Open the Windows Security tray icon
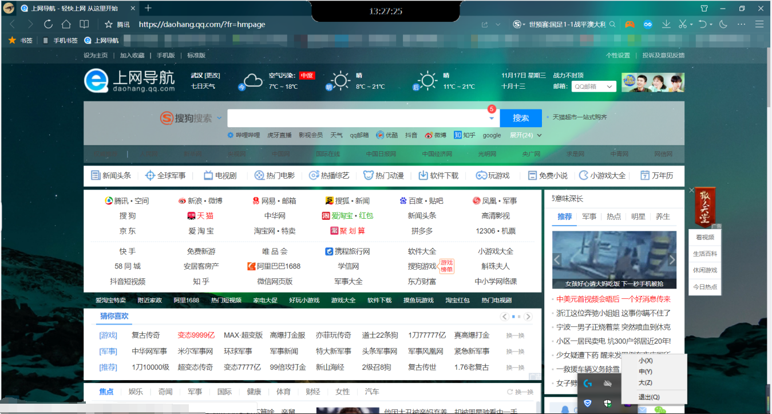Viewport: 772px width, 414px height. (608, 403)
